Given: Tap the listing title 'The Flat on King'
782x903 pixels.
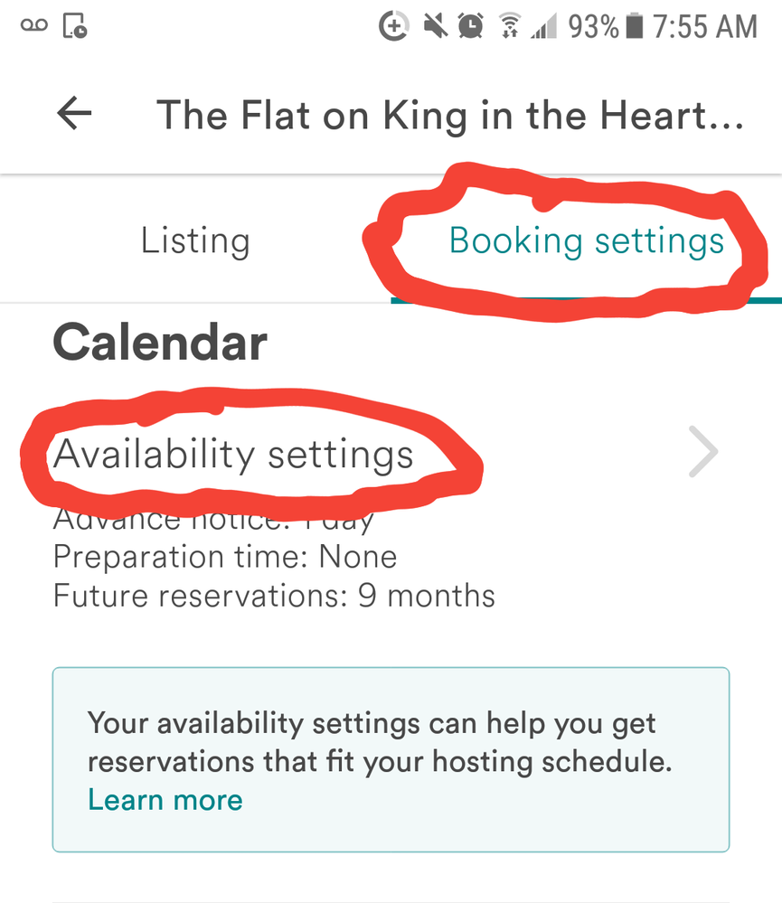Looking at the screenshot, I should [x=449, y=116].
